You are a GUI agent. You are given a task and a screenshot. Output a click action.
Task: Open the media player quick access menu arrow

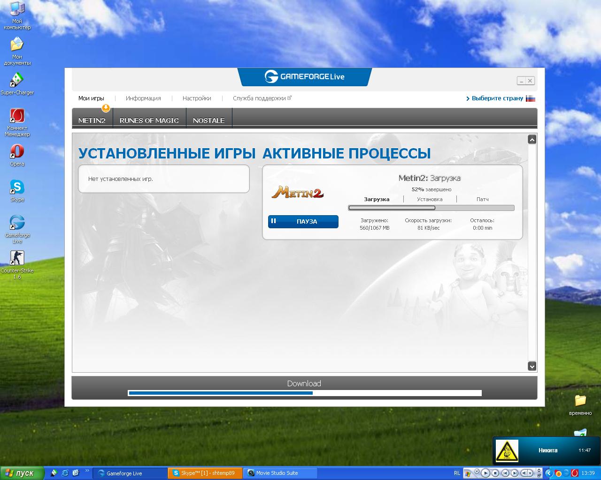(x=477, y=471)
